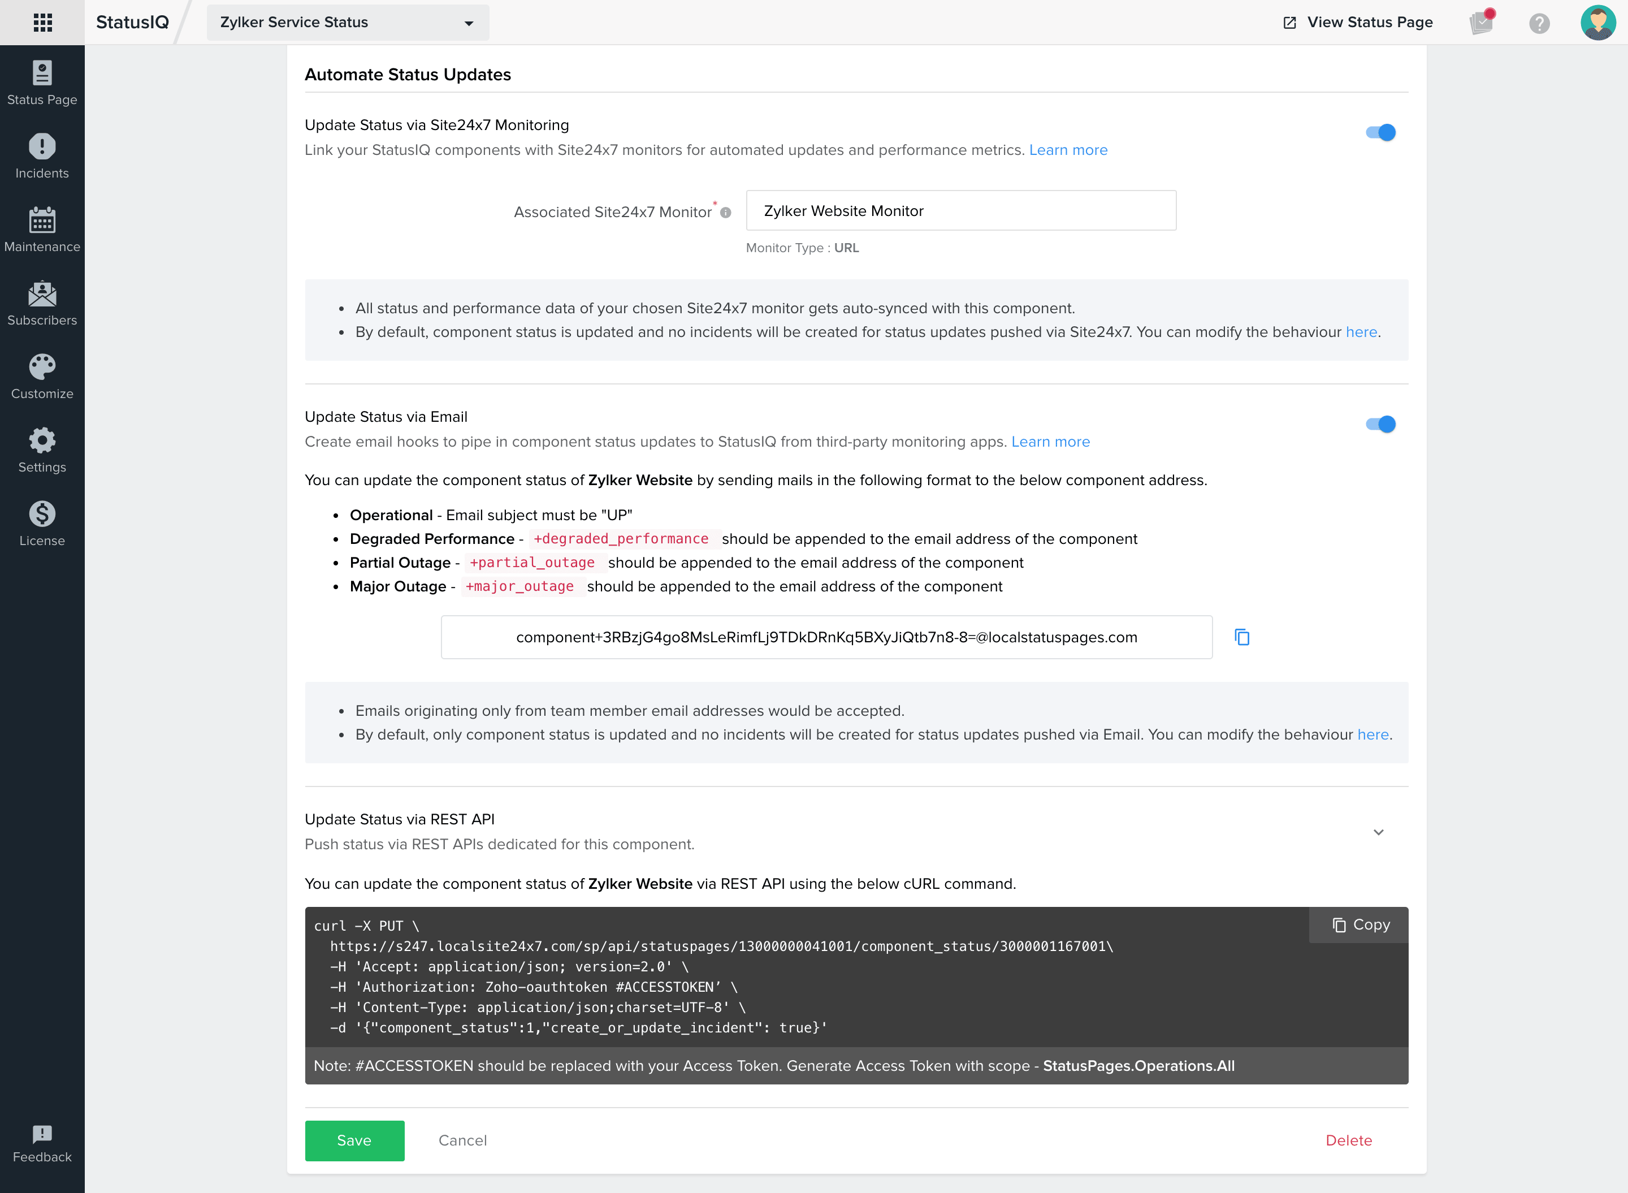Screen dimensions: 1628x1193
Task: Open the help menu
Action: pos(1539,23)
